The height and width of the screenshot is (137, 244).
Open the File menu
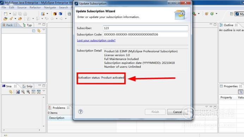[x=4, y=7]
